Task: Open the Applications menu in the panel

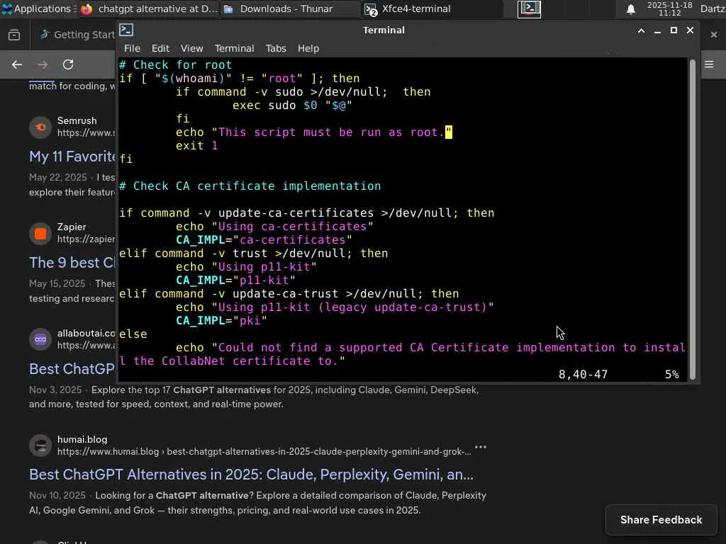Action: pos(37,9)
